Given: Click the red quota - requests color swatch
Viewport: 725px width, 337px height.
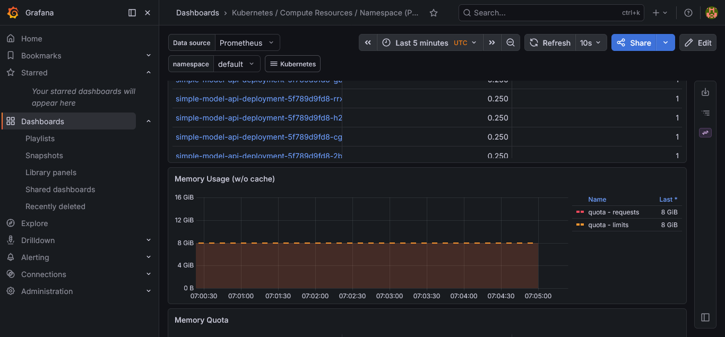Looking at the screenshot, I should (580, 212).
